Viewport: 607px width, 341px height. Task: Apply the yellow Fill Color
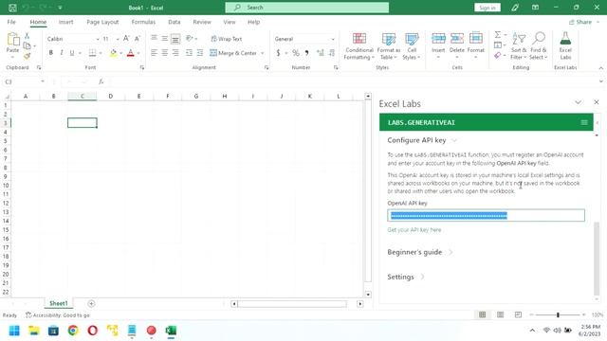(x=113, y=53)
